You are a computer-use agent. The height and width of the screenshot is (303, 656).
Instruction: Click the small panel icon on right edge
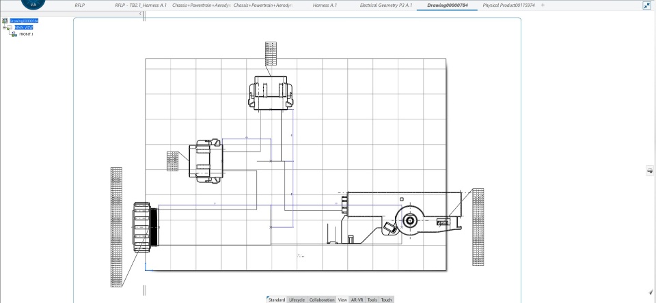click(x=650, y=170)
